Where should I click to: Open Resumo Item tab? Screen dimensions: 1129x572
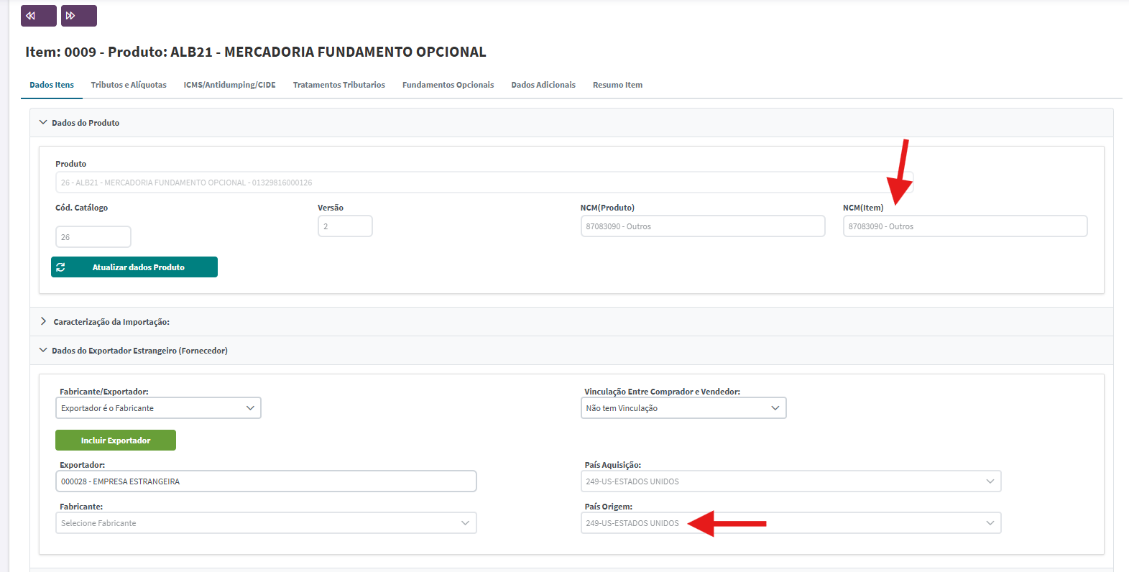[618, 85]
